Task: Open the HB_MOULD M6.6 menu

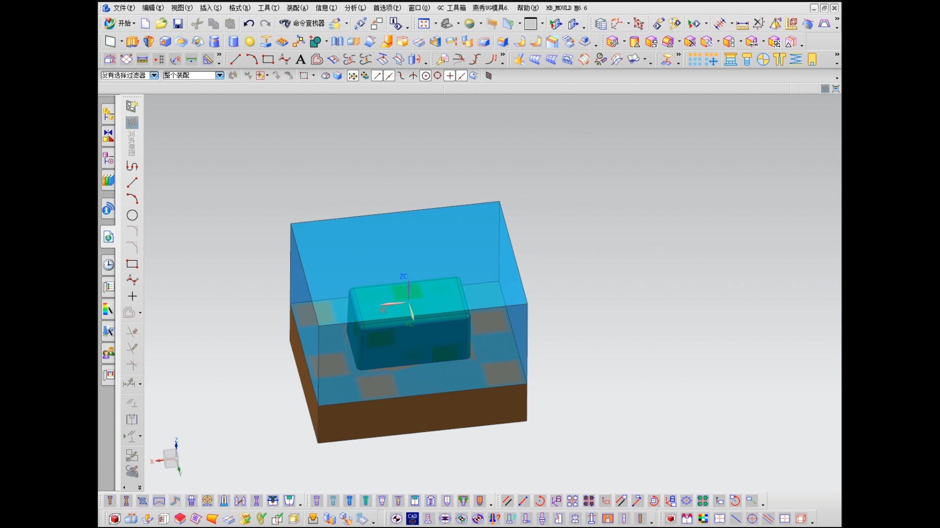Action: pyautogui.click(x=566, y=8)
